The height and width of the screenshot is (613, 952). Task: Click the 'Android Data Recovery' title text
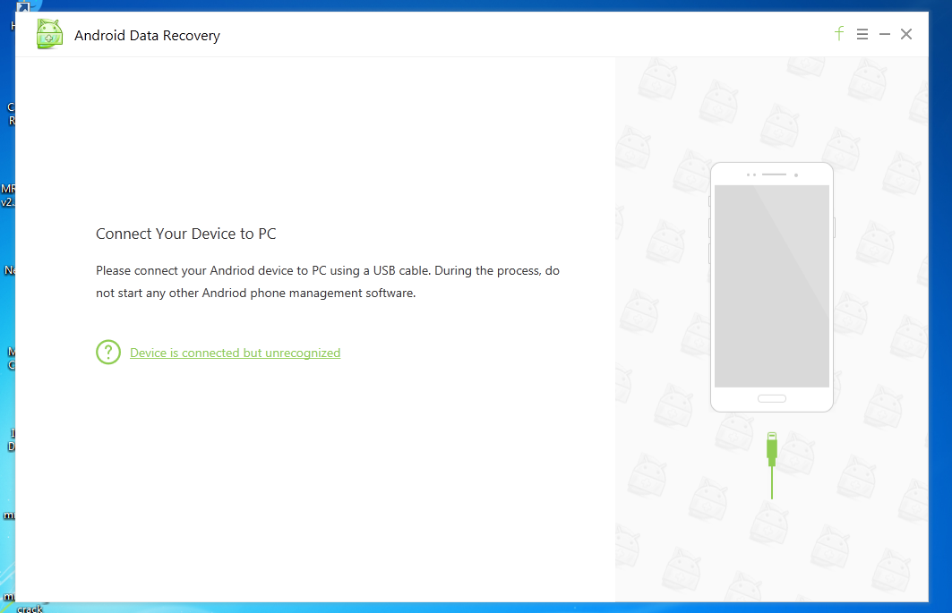point(147,35)
